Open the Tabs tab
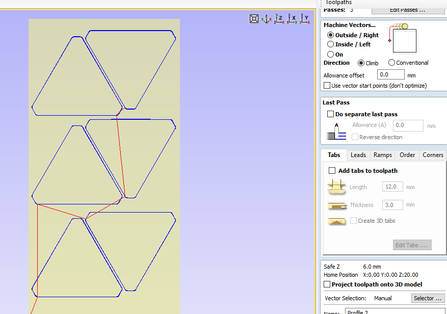This screenshot has height=314, width=447. (x=334, y=155)
